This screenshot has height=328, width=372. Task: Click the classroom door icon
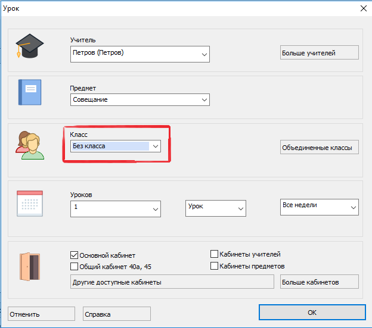pyautogui.click(x=29, y=265)
